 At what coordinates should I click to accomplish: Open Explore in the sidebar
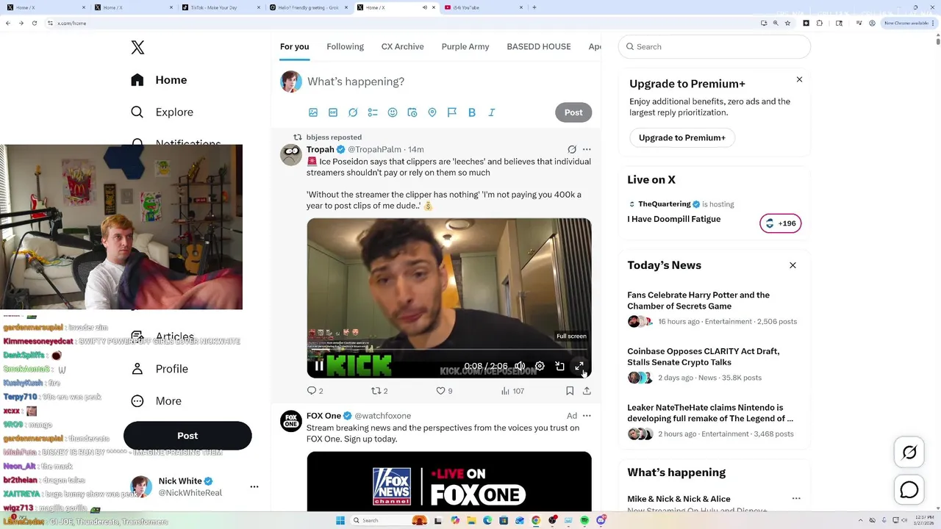(x=162, y=112)
